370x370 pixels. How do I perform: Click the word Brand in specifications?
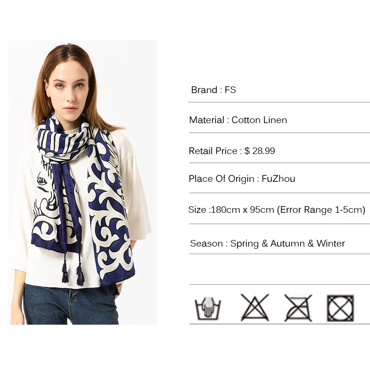pyautogui.click(x=204, y=90)
